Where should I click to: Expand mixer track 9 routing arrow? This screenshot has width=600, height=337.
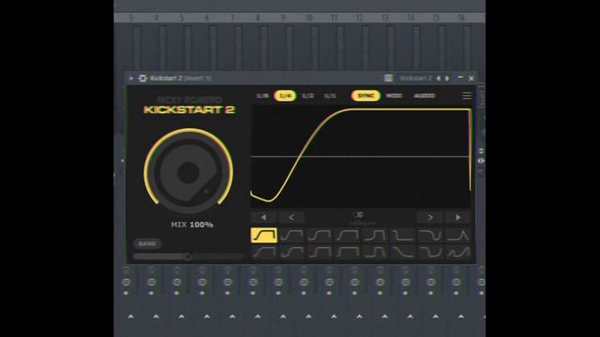(x=283, y=316)
